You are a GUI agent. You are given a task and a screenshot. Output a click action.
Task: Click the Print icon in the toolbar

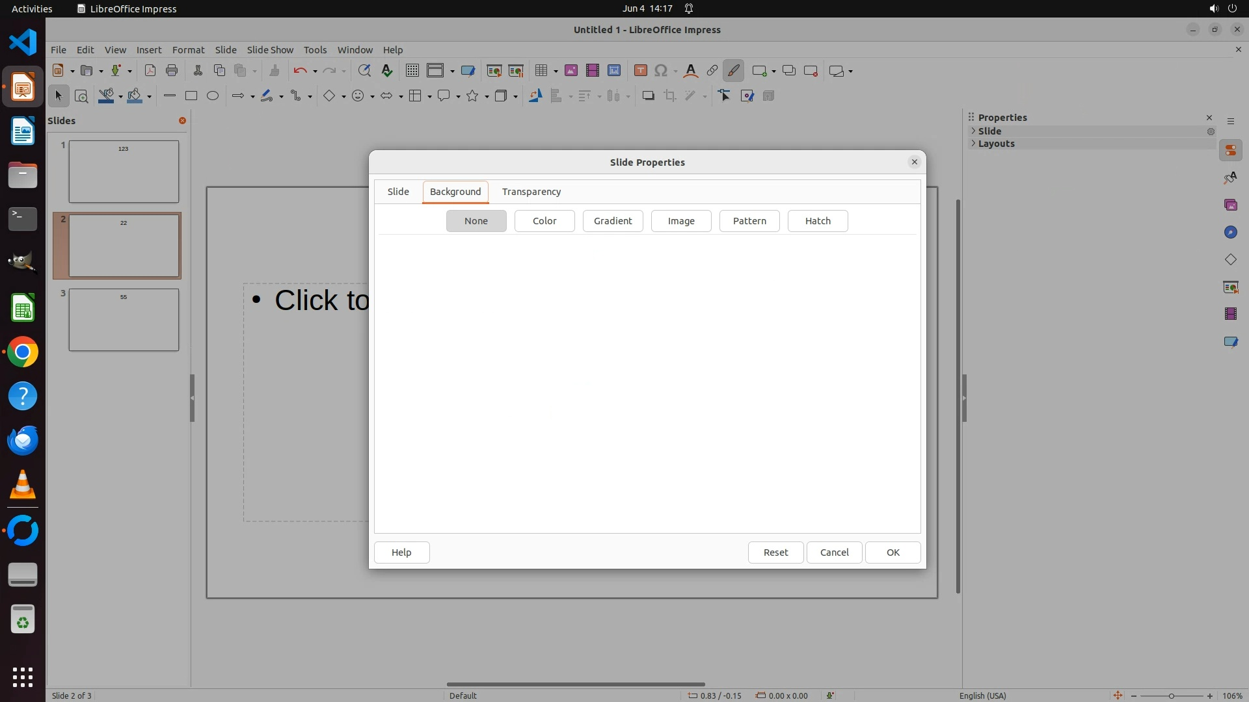172,71
